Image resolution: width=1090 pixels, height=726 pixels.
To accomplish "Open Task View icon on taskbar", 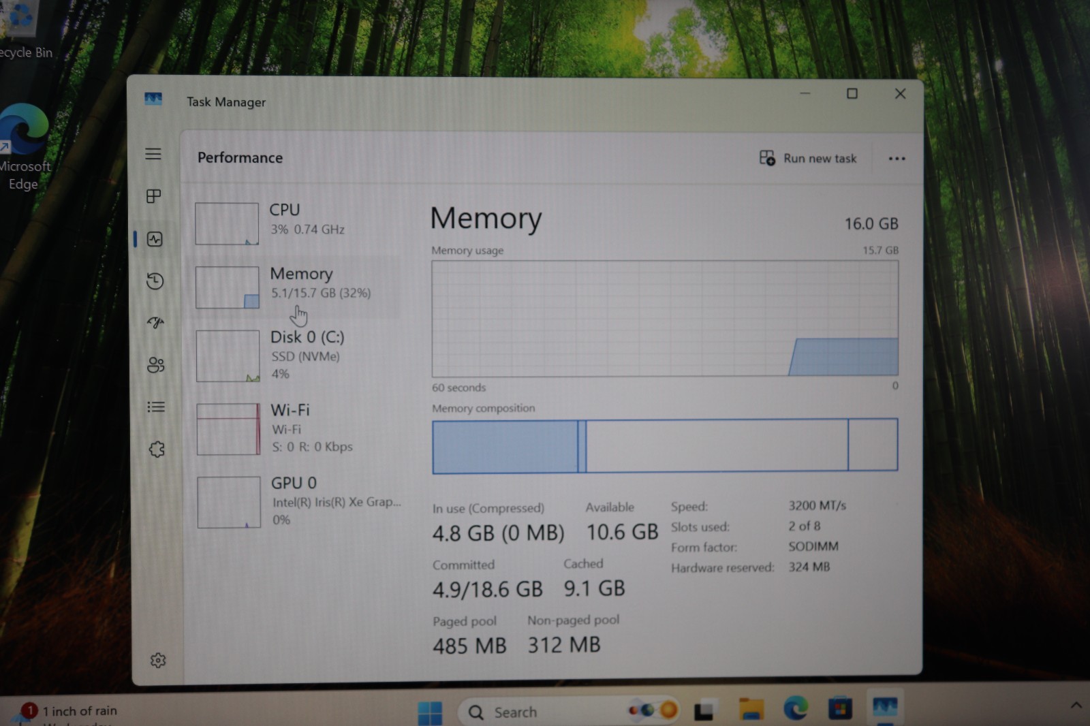I will coord(704,710).
